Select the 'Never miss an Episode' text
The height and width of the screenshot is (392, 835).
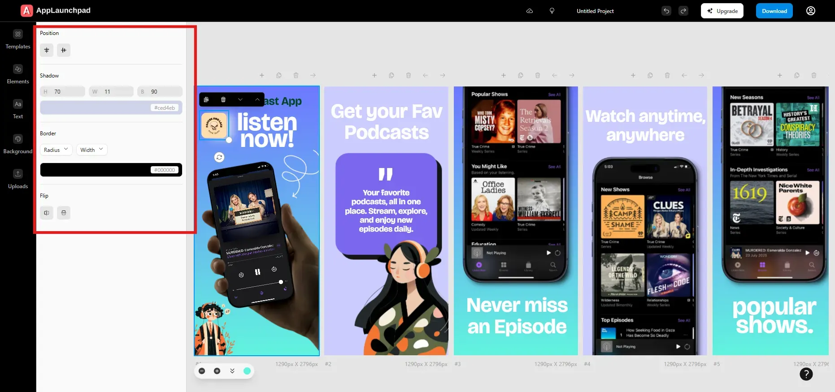pyautogui.click(x=517, y=316)
